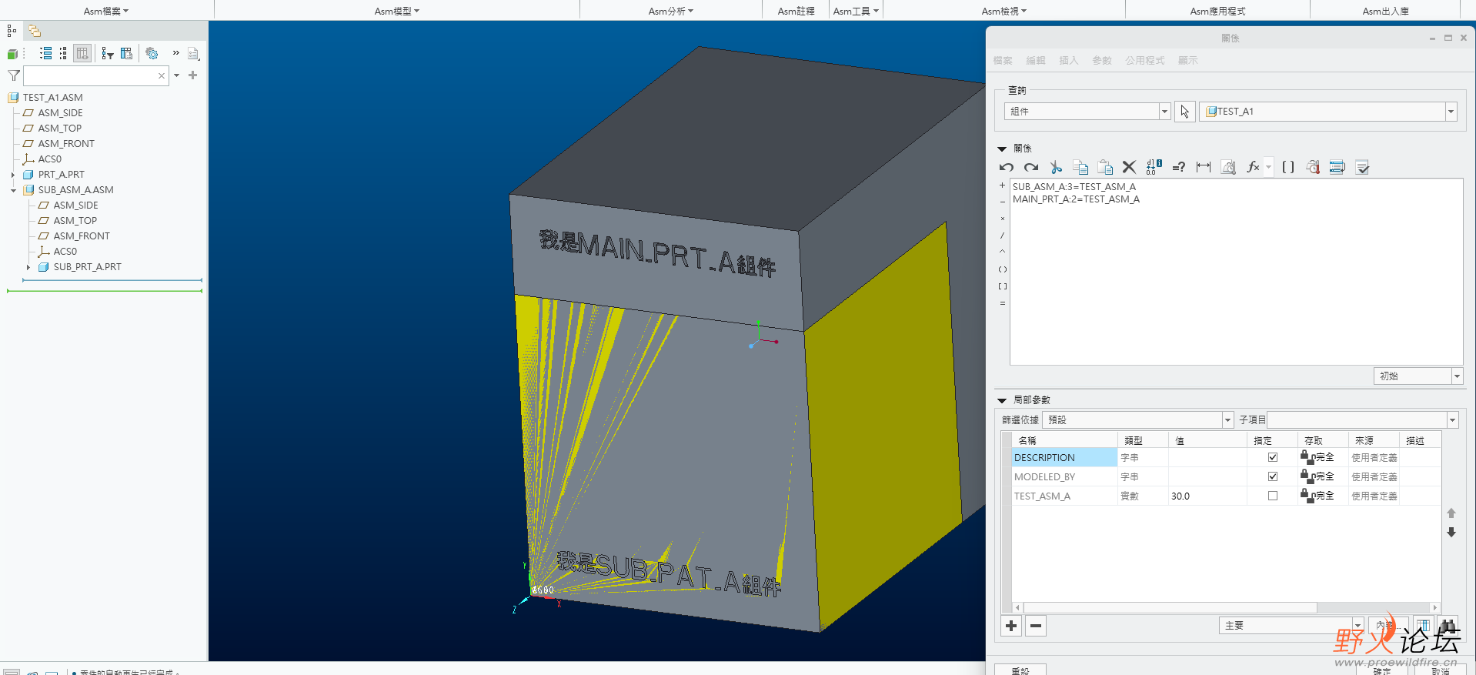Select ASM_FRONT datum under TEST_A1.ASM

[x=66, y=144]
